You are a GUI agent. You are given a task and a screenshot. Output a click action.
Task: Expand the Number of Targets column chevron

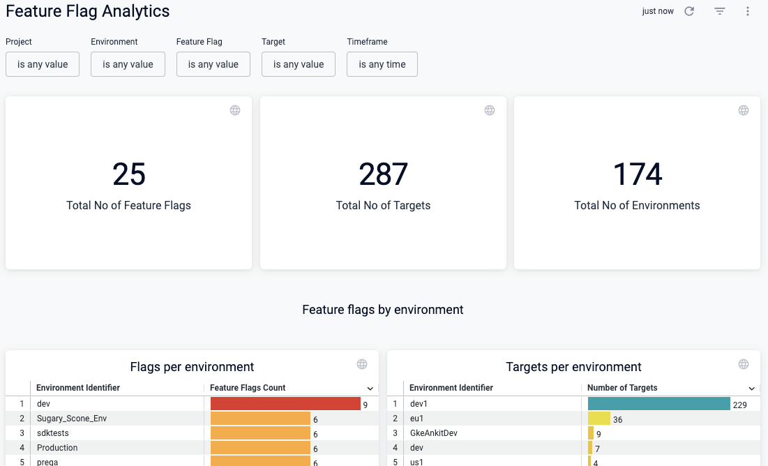751,388
